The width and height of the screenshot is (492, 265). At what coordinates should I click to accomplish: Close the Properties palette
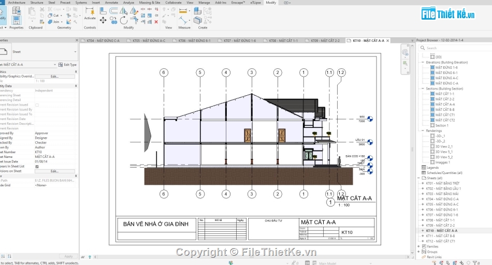click(x=77, y=40)
